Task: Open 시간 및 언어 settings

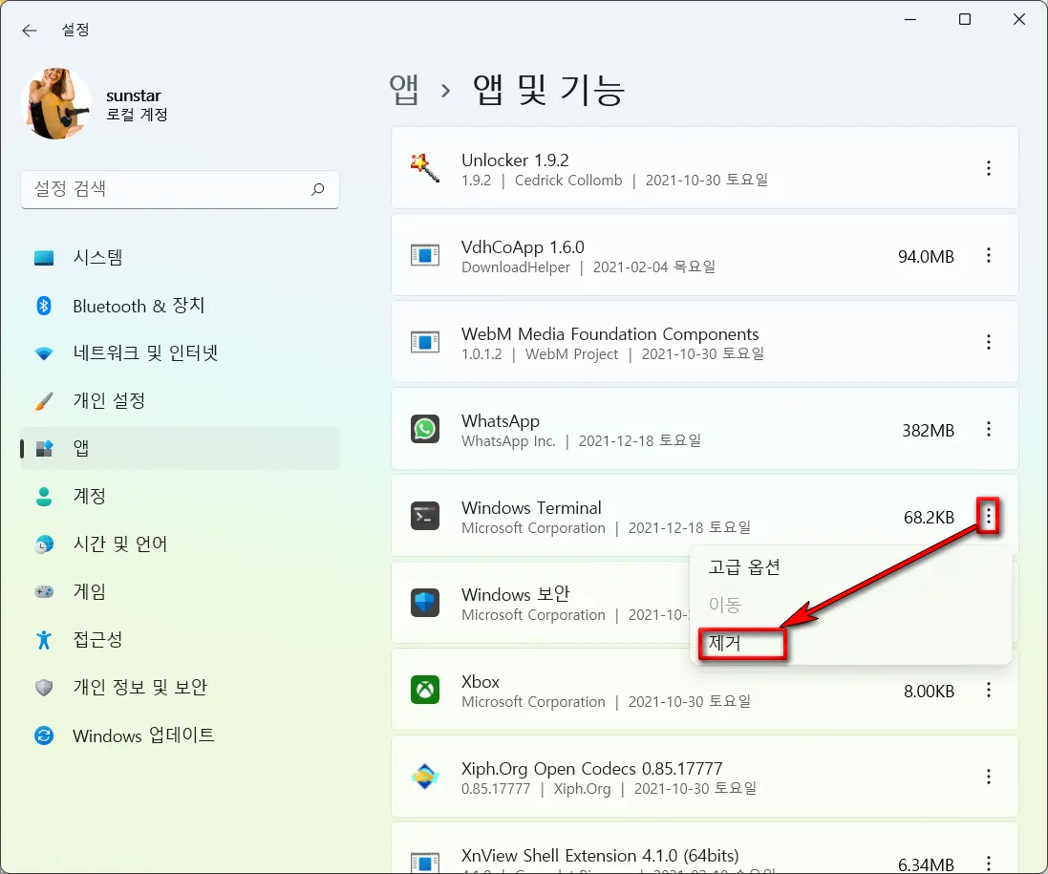Action: tap(180, 544)
